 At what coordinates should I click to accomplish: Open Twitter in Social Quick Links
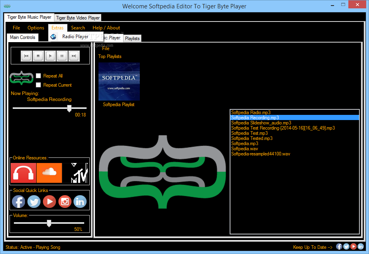coord(34,202)
